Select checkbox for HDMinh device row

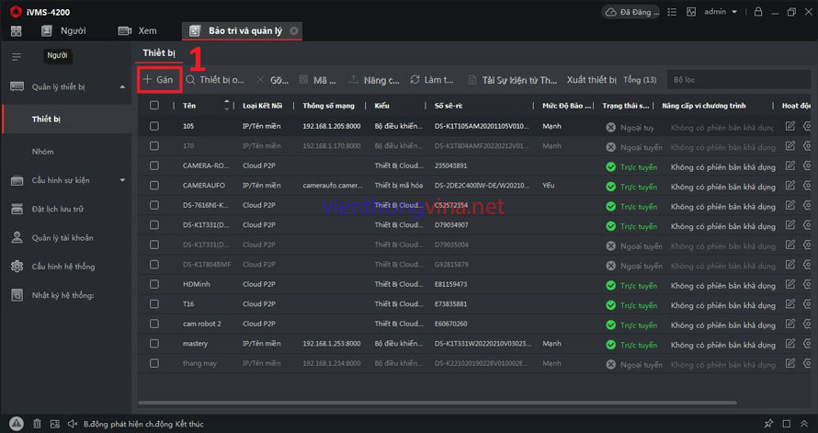tap(154, 284)
